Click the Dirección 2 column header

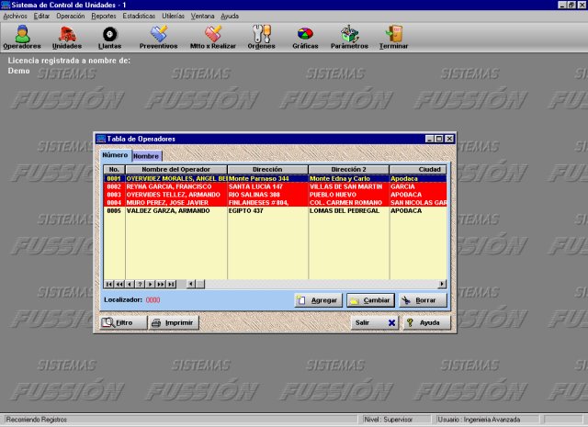349,170
